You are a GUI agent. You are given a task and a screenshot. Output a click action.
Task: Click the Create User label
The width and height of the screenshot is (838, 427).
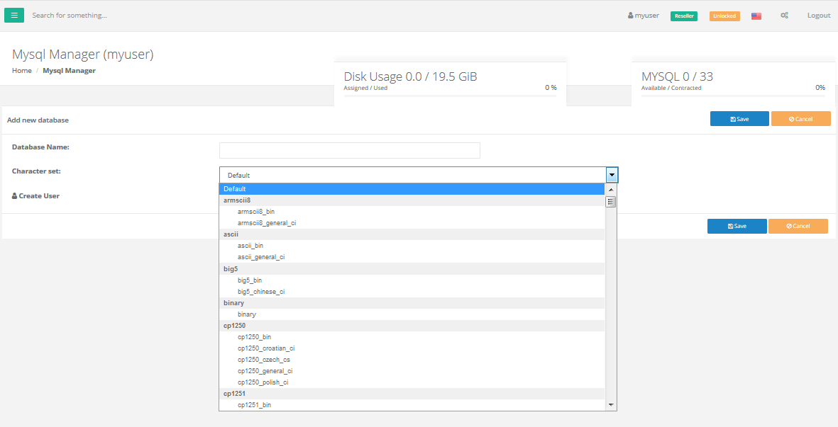(35, 195)
